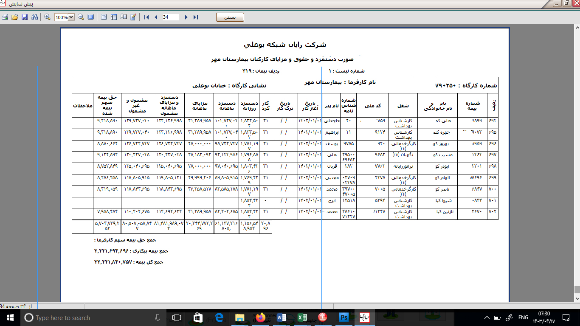Go to the next page

(x=186, y=17)
